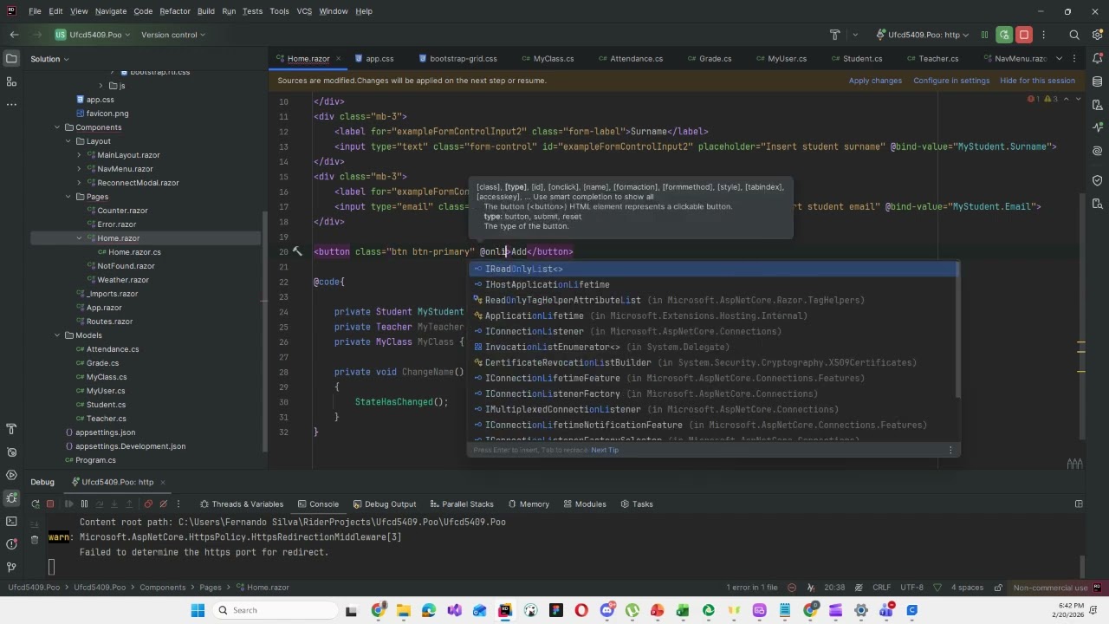Click IDE settings gear icon
The height and width of the screenshot is (624, 1109).
pos(1096,35)
